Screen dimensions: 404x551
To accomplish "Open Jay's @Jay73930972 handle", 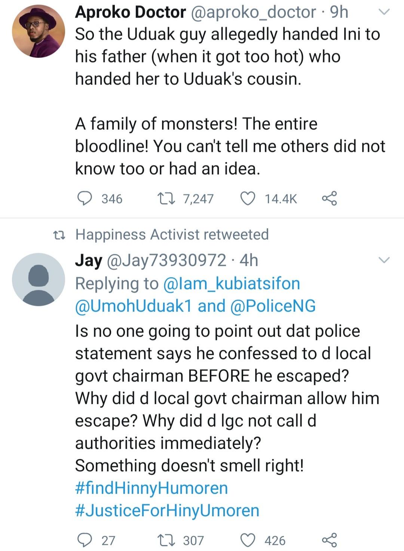I will point(166,260).
